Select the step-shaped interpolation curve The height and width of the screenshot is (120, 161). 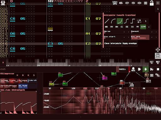pyautogui.click(x=133, y=21)
